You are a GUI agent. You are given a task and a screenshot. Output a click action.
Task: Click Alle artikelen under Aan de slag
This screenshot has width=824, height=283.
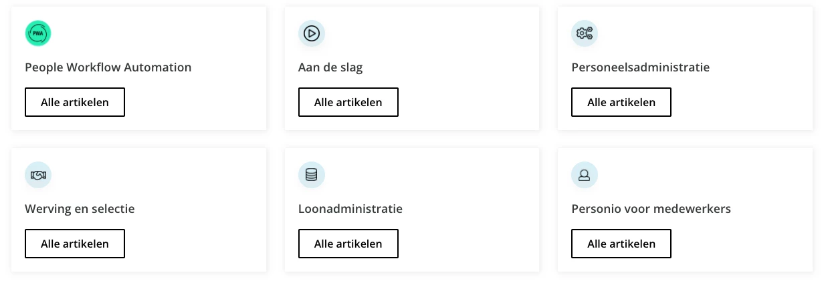coord(348,102)
